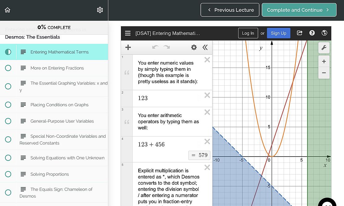The width and height of the screenshot is (344, 206).
Task: Click status circle for More on Entering Fractions
Action: point(8,68)
